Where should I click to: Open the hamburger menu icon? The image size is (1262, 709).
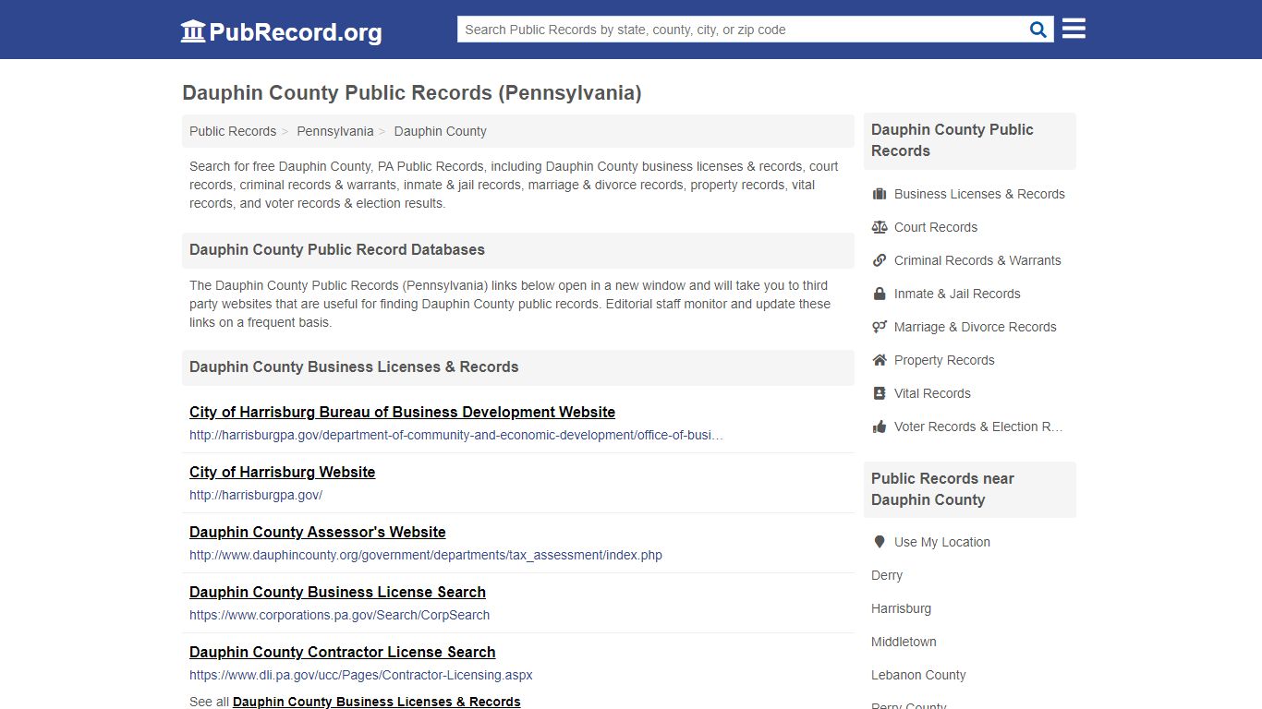[x=1074, y=29]
